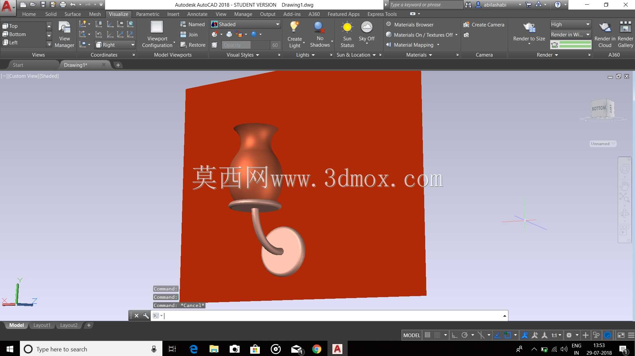Click the Named viewports icon
Viewport: 635px width, 356px height.
point(183,24)
